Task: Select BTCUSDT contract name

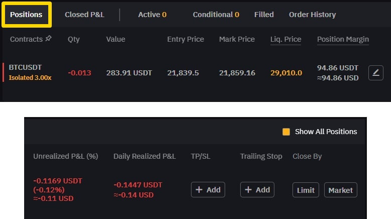Action: (25, 67)
